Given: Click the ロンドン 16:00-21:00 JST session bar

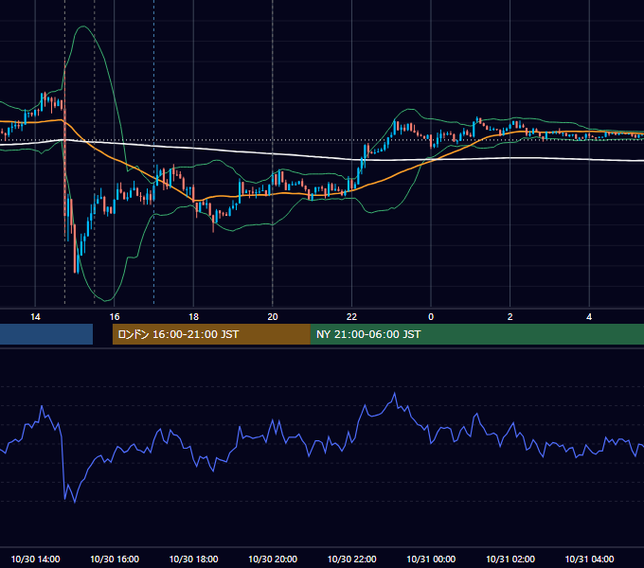Looking at the screenshot, I should pyautogui.click(x=211, y=334).
